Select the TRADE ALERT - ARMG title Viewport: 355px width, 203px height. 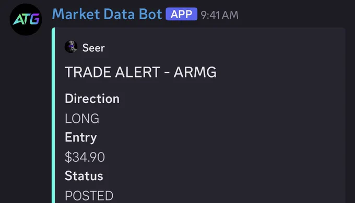[x=140, y=72]
